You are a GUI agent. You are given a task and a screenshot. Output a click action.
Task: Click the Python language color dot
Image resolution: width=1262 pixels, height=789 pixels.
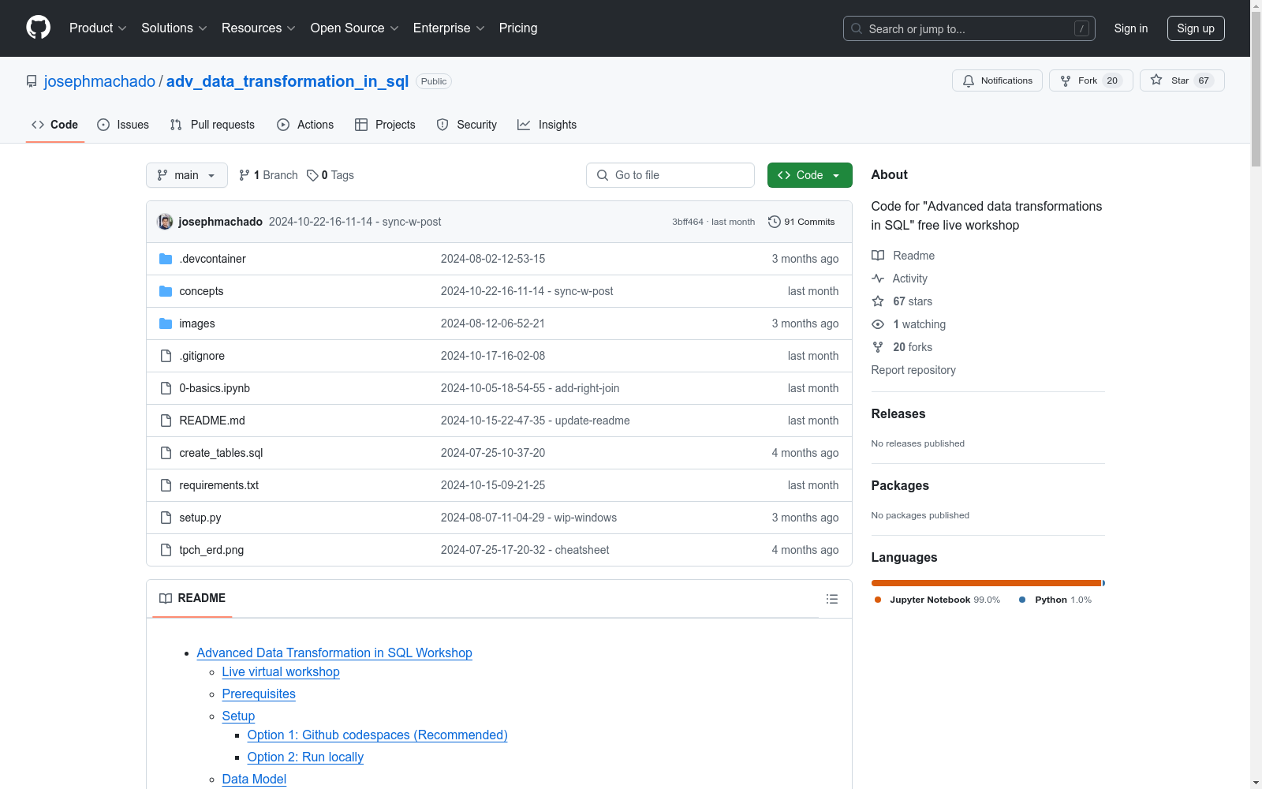point(1022,600)
